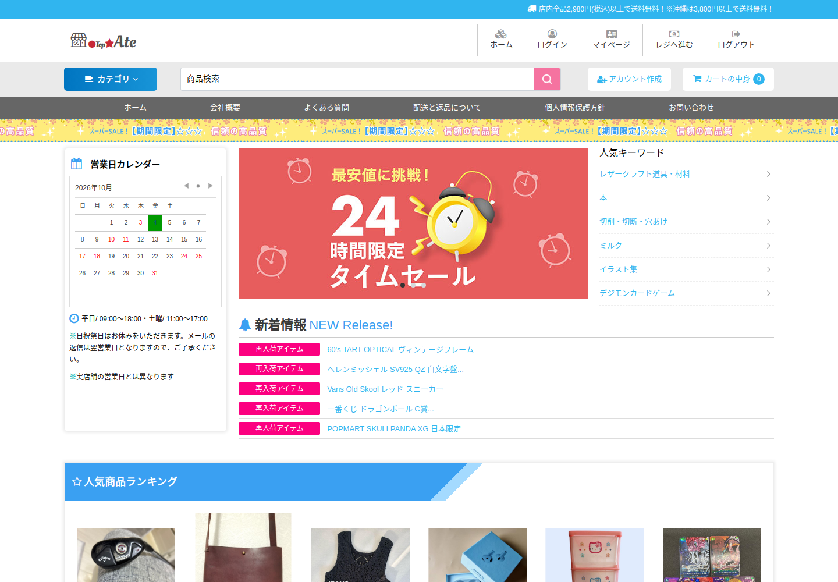Screen dimensions: 838x582
Task: Open Vans Old Skool レッド スニーカー link
Action: click(x=385, y=389)
